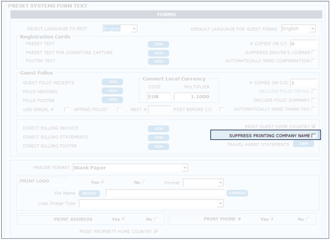
Task: Tick Include Folio Detail checkbox
Action: click(313, 91)
